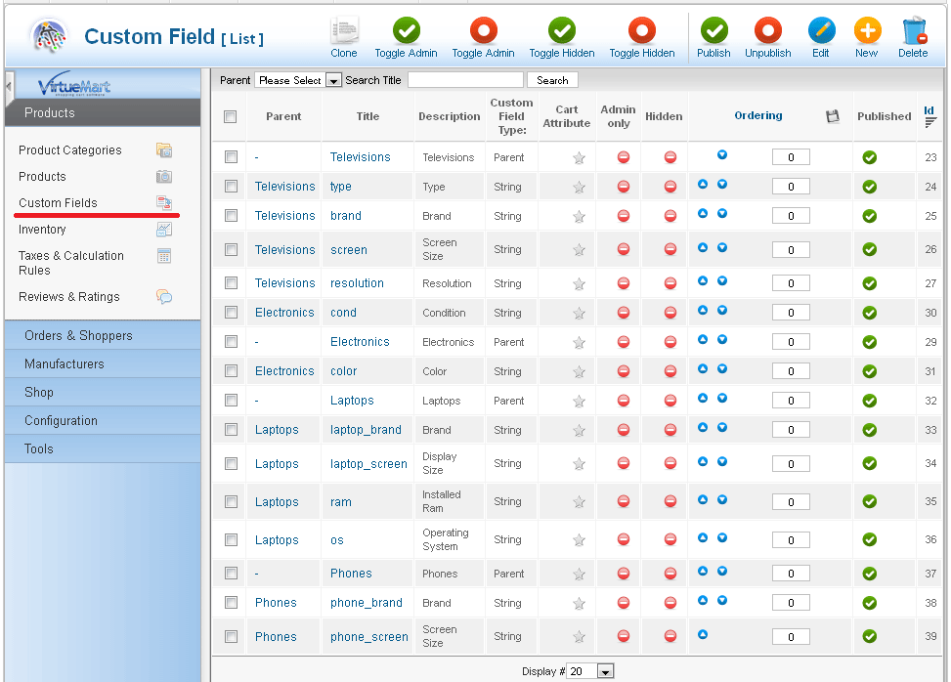Image resolution: width=951 pixels, height=682 pixels.
Task: Tick the checkbox for Laptops ram row
Action: coord(231,501)
